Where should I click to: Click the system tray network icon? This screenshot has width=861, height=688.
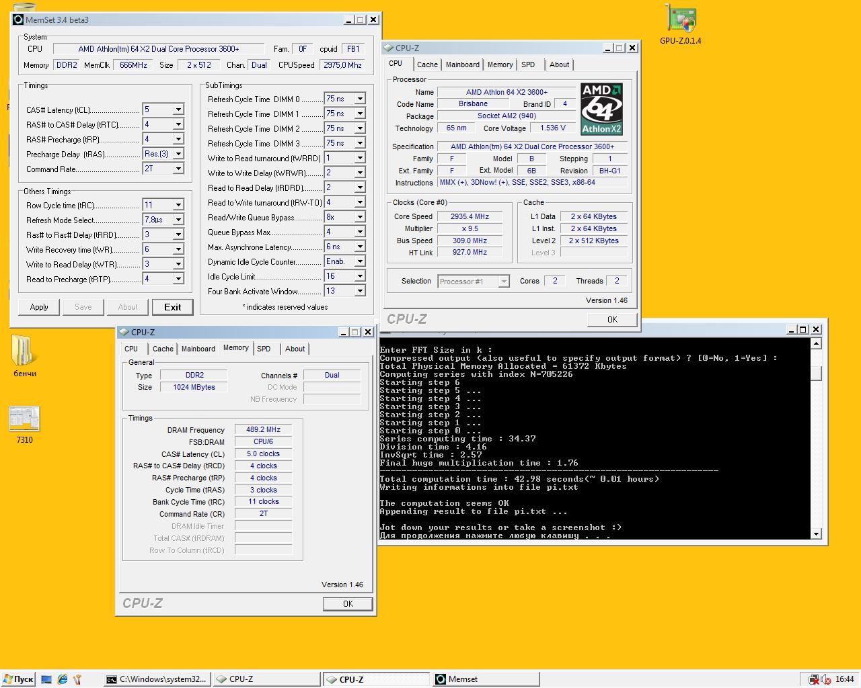pyautogui.click(x=814, y=679)
